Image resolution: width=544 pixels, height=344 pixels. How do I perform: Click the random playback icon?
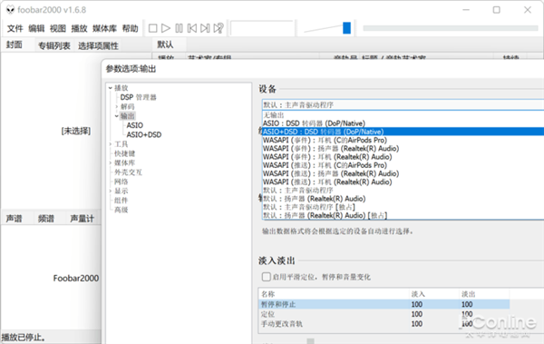219,28
